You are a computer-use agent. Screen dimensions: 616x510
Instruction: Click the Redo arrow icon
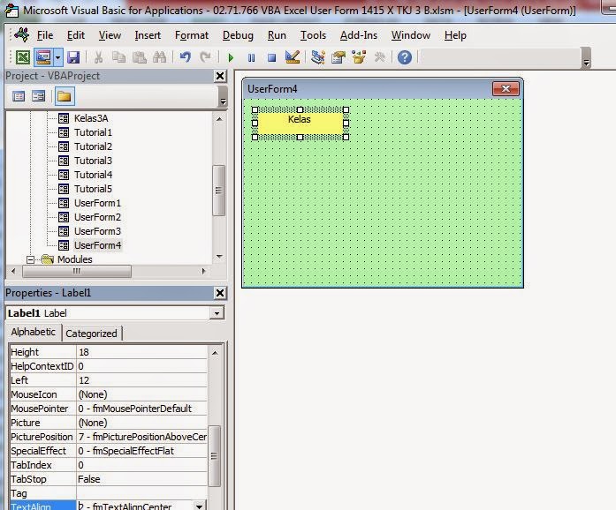pos(205,57)
